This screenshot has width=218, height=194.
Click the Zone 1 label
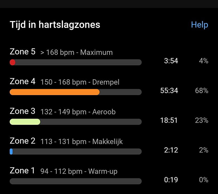tap(22, 171)
